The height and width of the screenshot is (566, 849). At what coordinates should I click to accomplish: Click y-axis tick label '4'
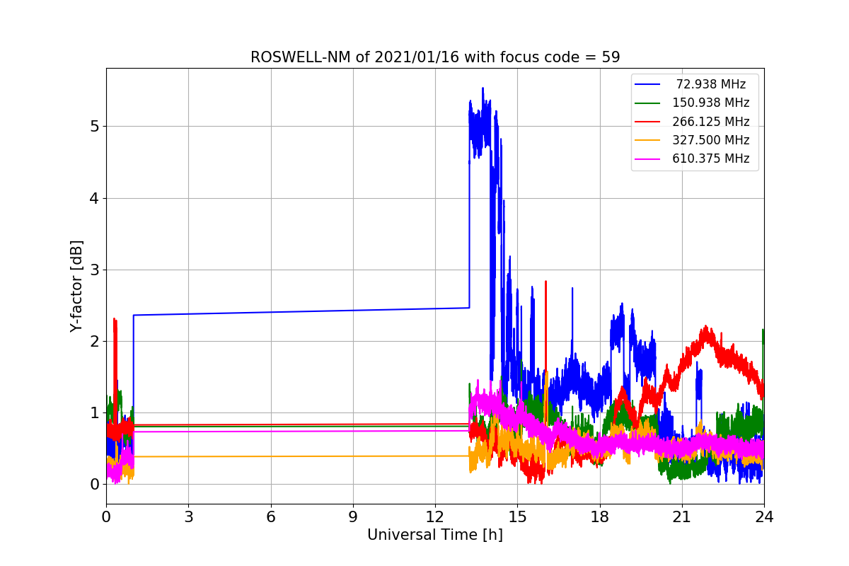[95, 198]
